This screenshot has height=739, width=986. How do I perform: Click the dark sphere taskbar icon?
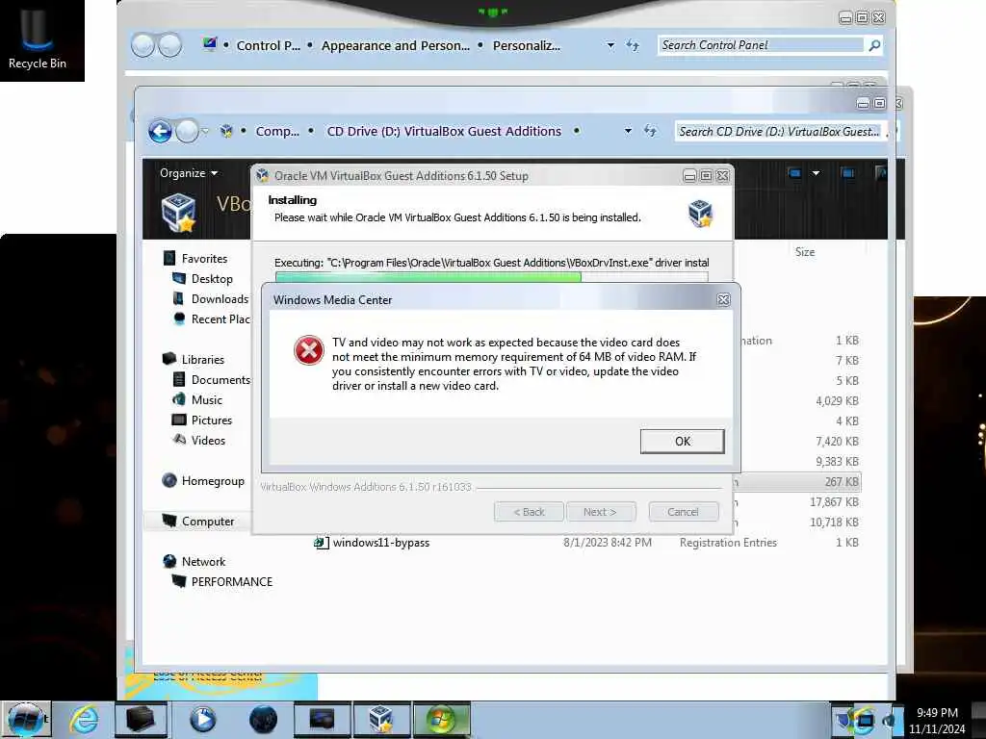(x=263, y=720)
